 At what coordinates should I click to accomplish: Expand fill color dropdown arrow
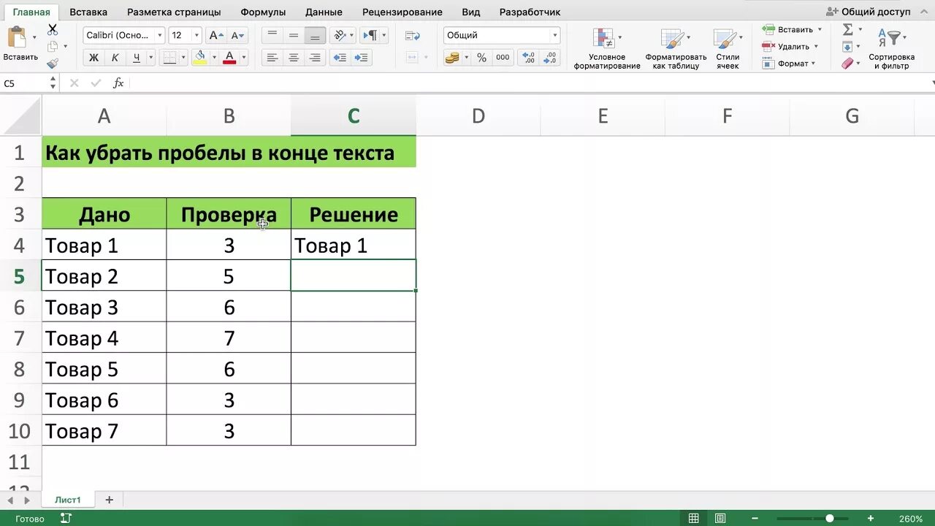coord(214,58)
